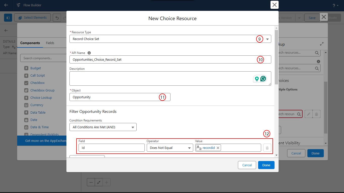Click Done in the New Choice Resource dialog

click(x=266, y=165)
